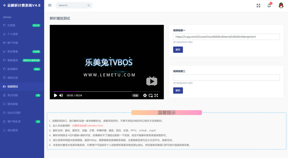Focus the 视频链接二 input field

click(226, 78)
